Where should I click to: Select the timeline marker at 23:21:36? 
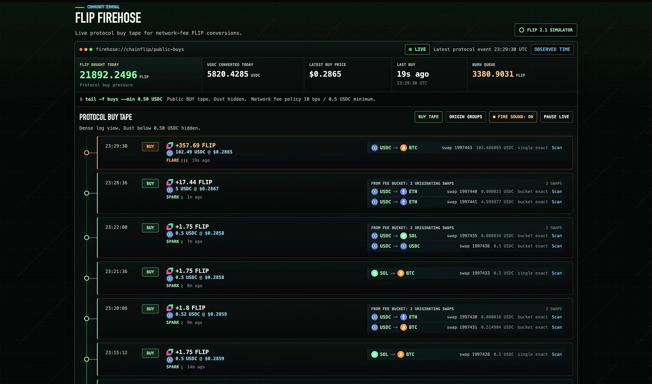[x=86, y=278]
